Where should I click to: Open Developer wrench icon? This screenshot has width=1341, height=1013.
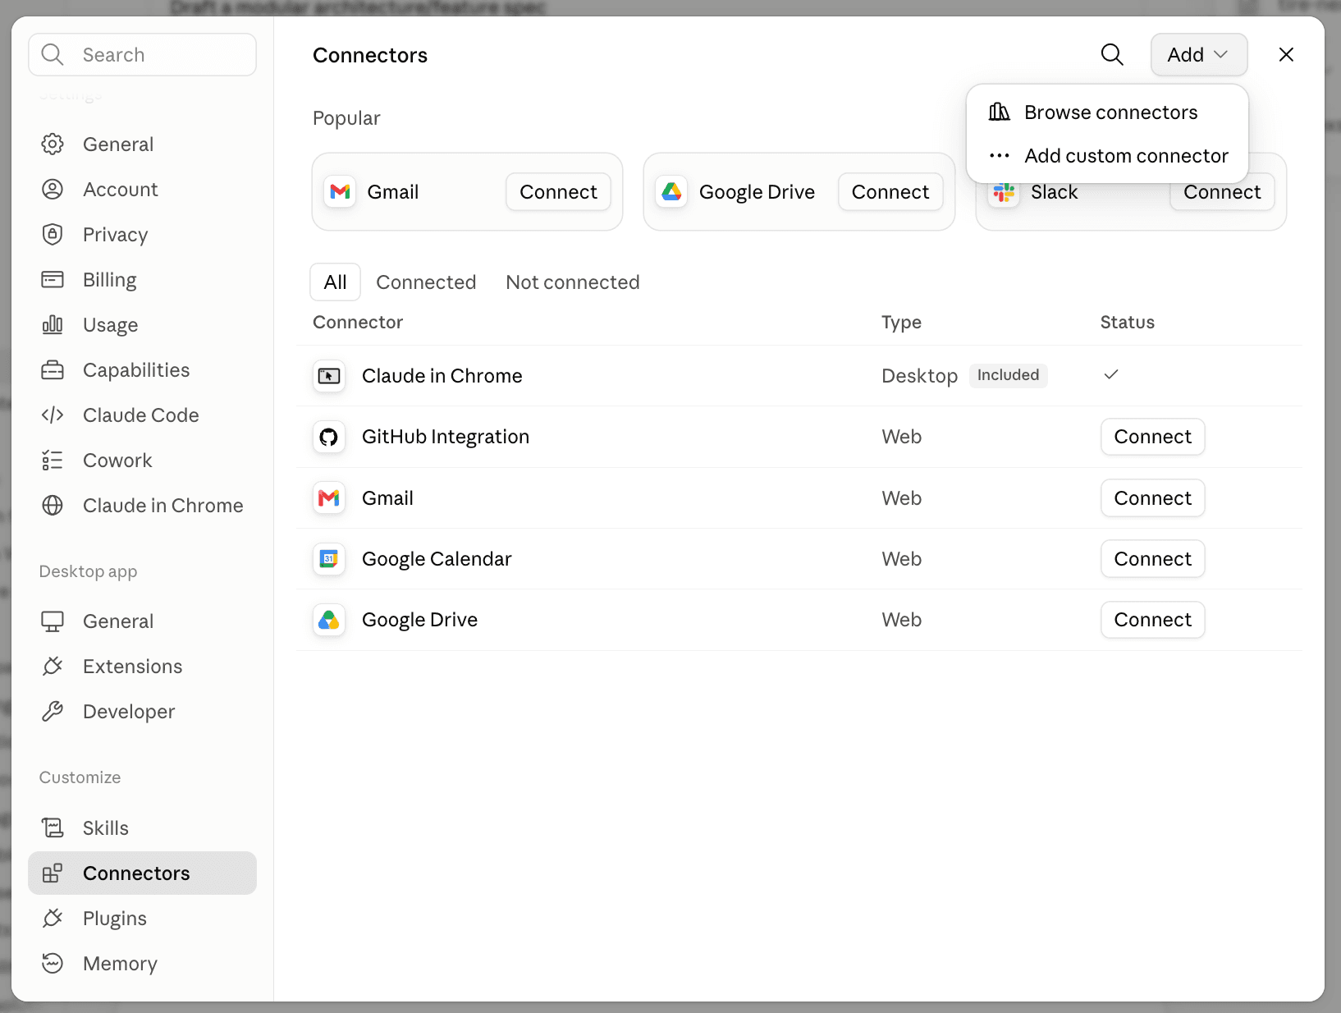[x=53, y=712]
